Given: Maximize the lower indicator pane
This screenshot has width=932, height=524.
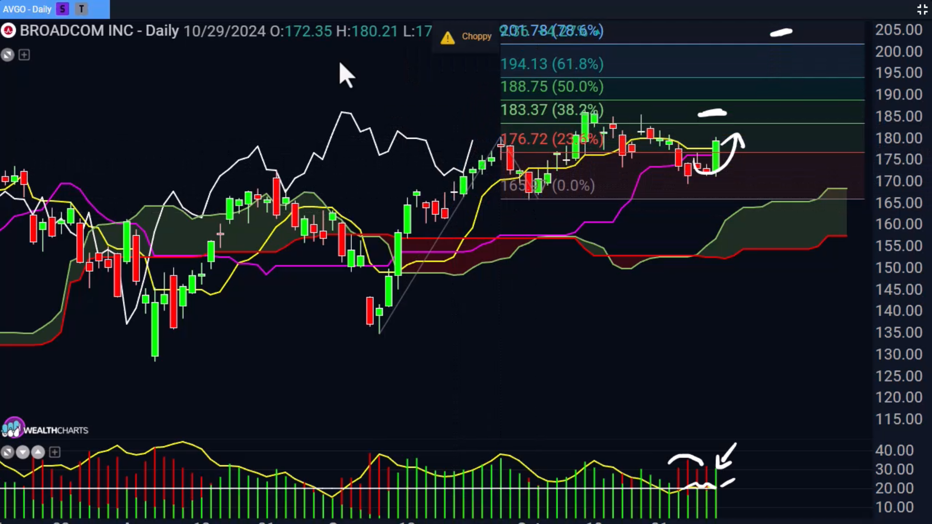Looking at the screenshot, I should 7,453.
